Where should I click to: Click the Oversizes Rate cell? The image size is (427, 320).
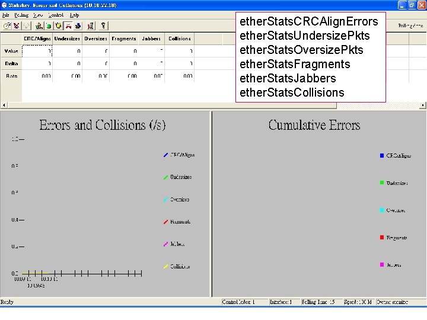95,76
